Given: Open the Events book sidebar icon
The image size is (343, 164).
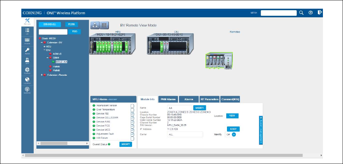Looking at the screenshot, I should tap(27, 41).
